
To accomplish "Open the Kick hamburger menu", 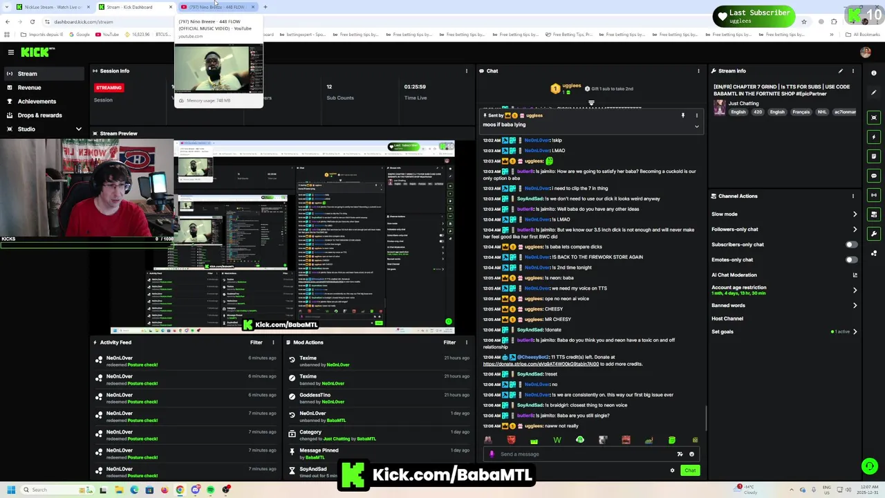I will (11, 52).
